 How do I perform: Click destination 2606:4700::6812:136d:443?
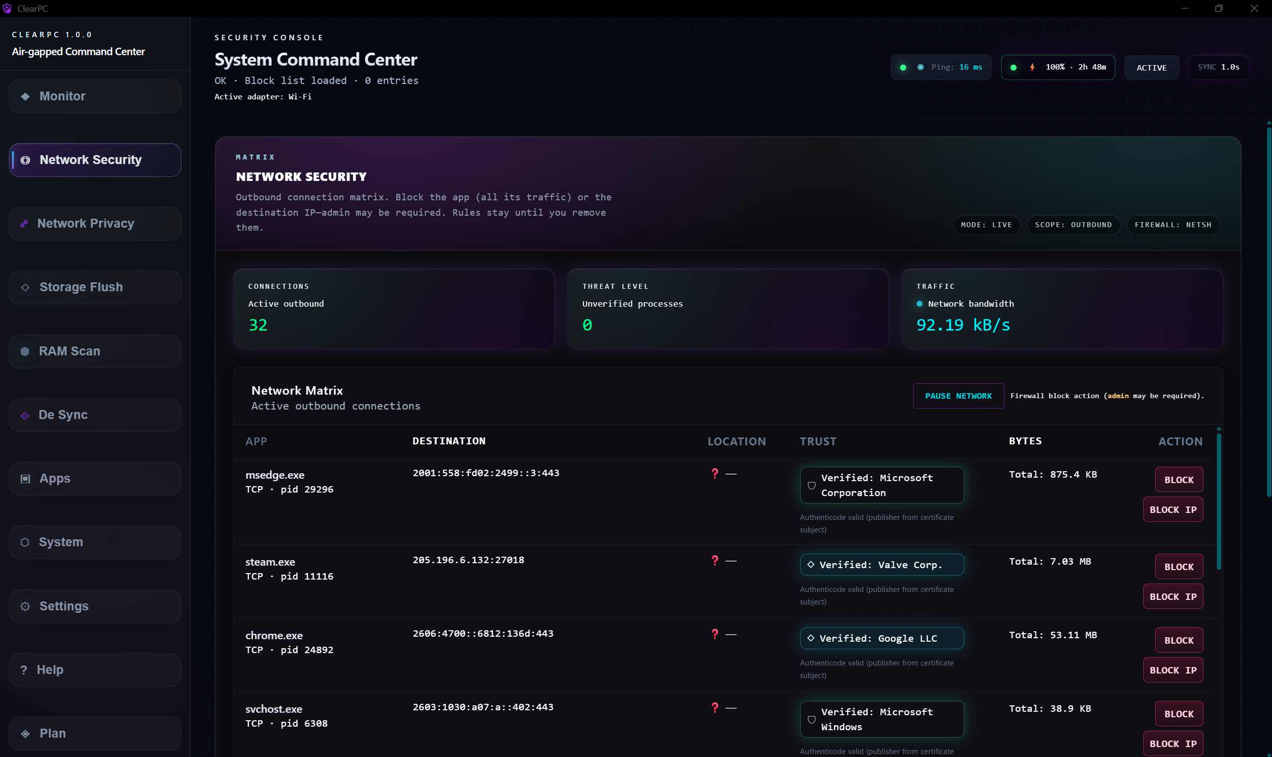point(483,633)
